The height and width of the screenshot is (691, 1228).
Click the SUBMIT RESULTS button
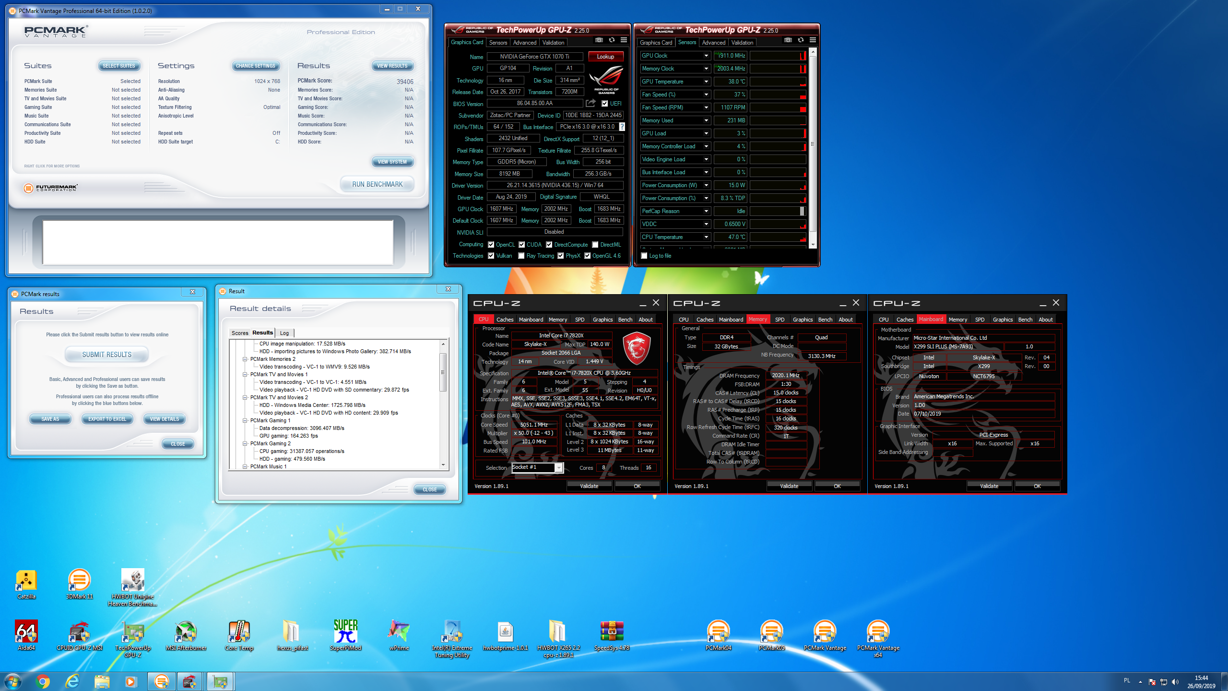point(106,355)
